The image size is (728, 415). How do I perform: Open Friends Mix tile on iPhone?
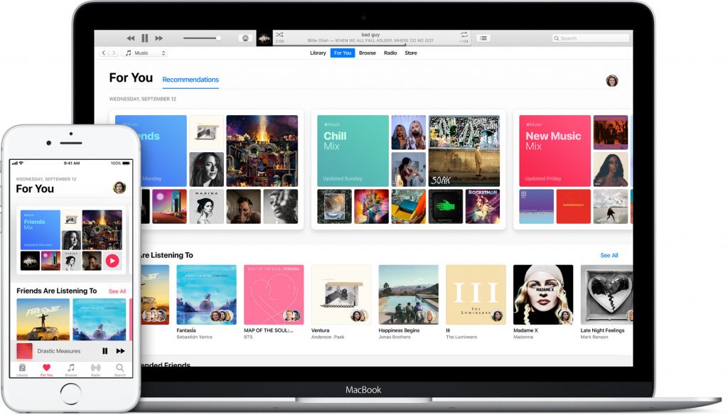pyautogui.click(x=41, y=230)
